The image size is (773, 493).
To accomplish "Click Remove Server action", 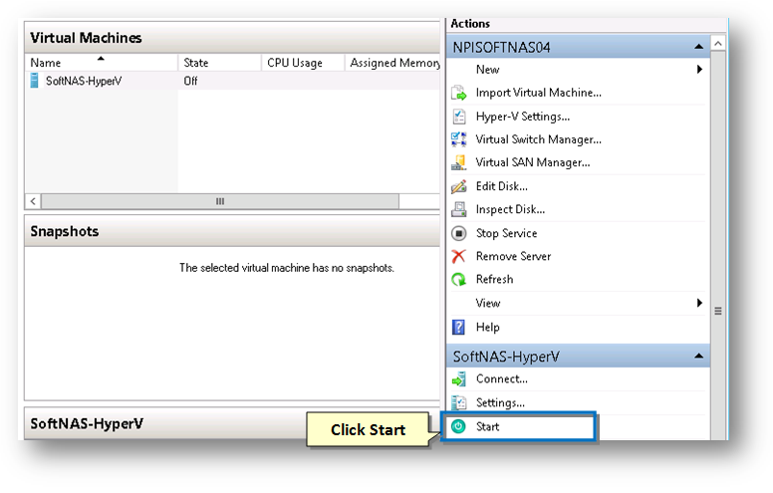I will coord(513,256).
